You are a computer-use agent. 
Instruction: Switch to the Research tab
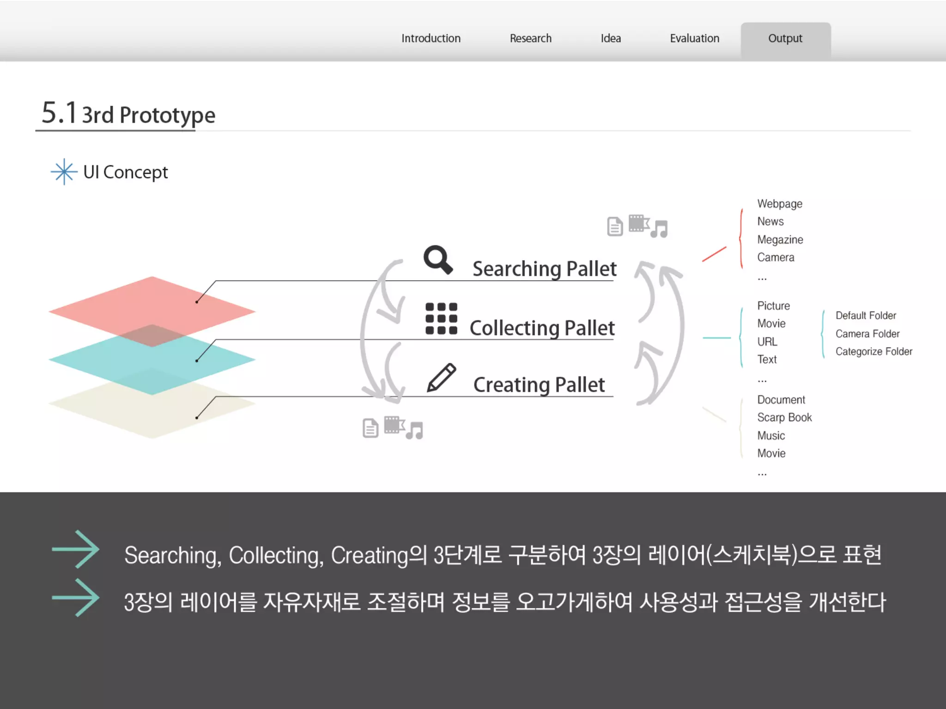[530, 38]
